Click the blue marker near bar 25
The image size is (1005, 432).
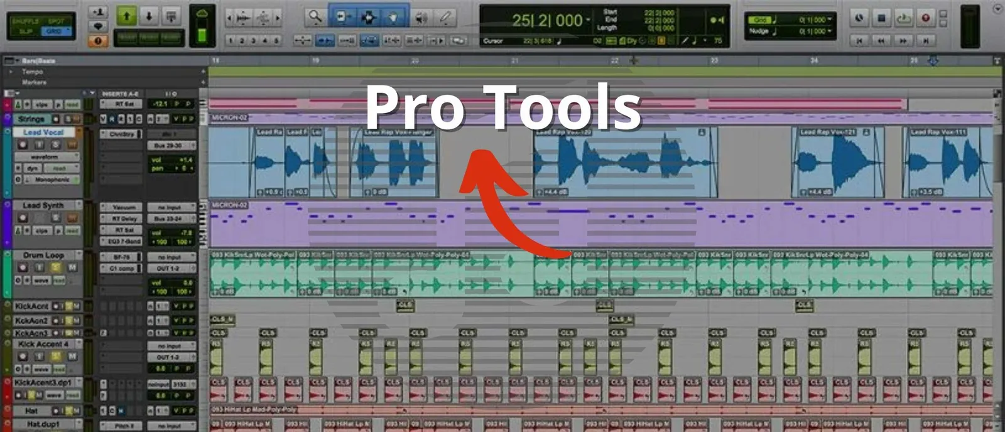coord(933,61)
